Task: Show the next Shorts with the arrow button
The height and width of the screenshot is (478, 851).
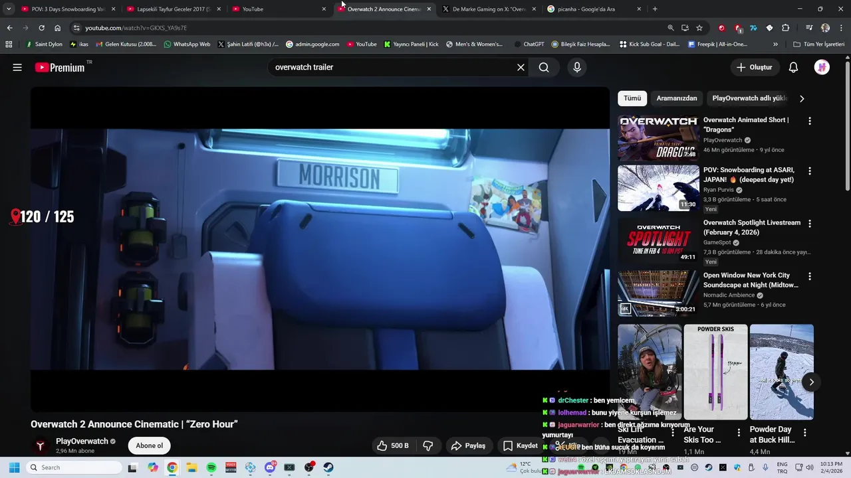Action: coord(811,382)
